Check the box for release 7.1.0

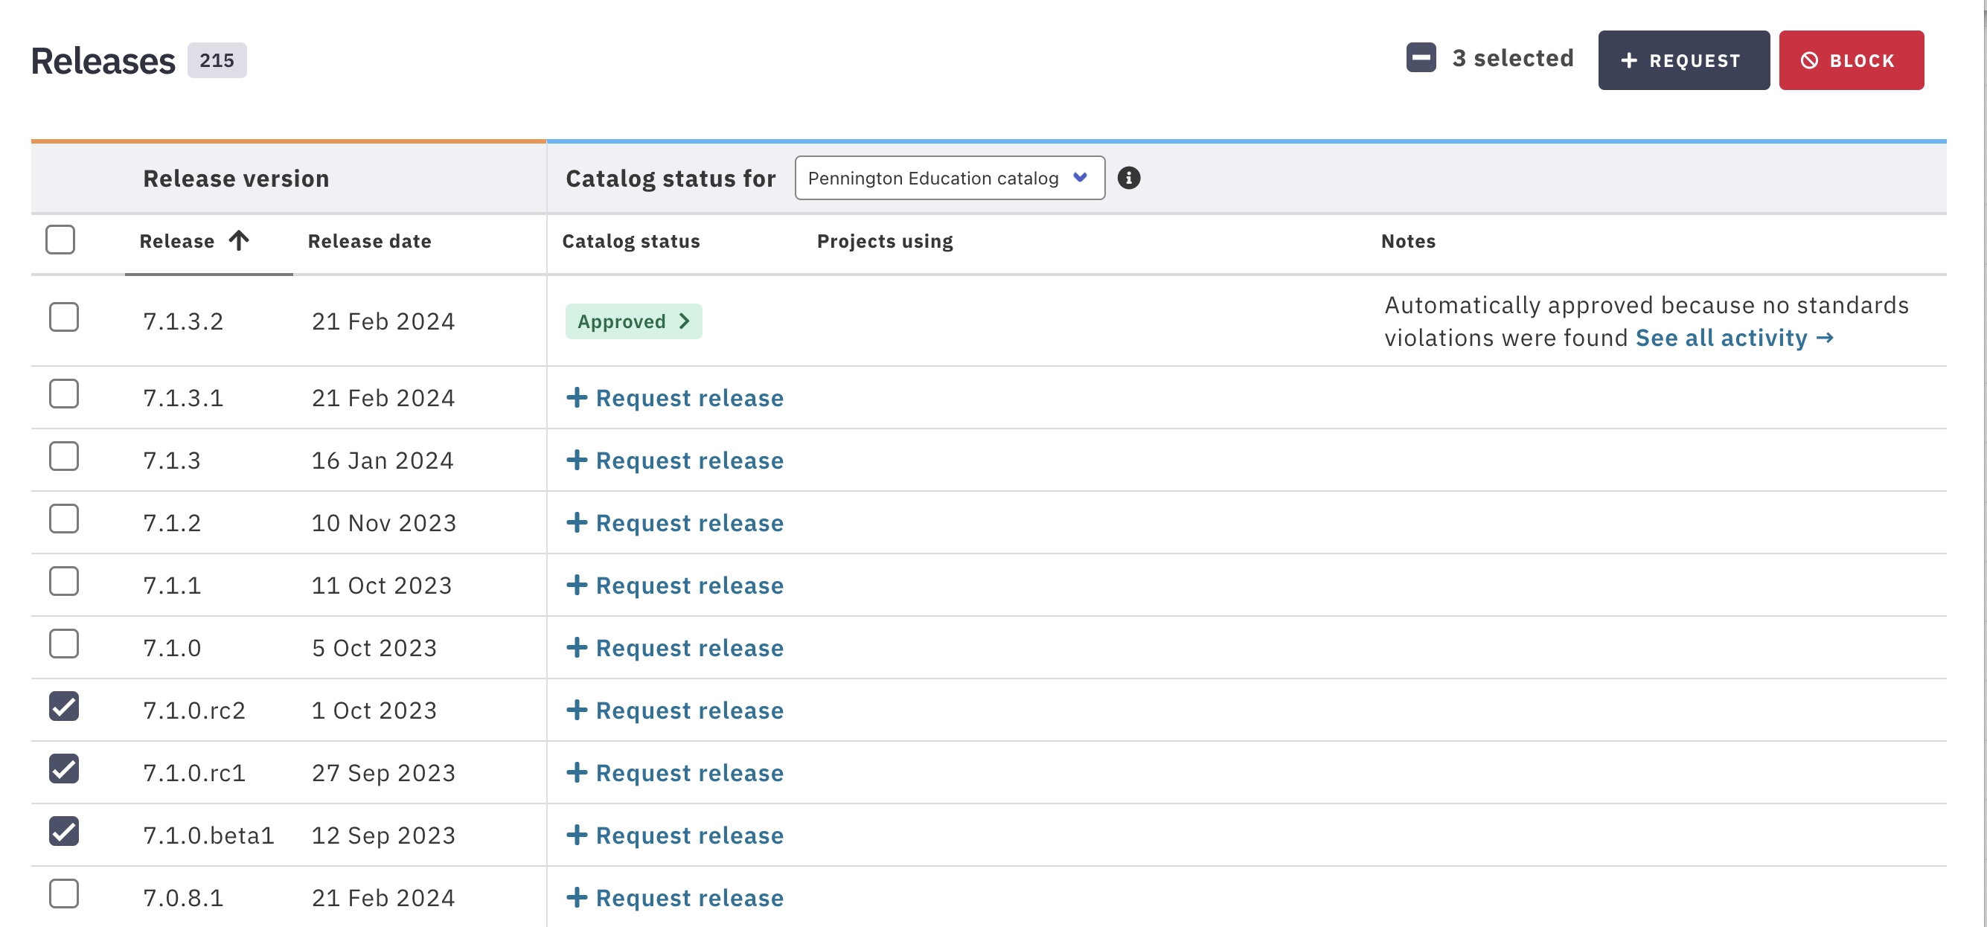coord(64,644)
